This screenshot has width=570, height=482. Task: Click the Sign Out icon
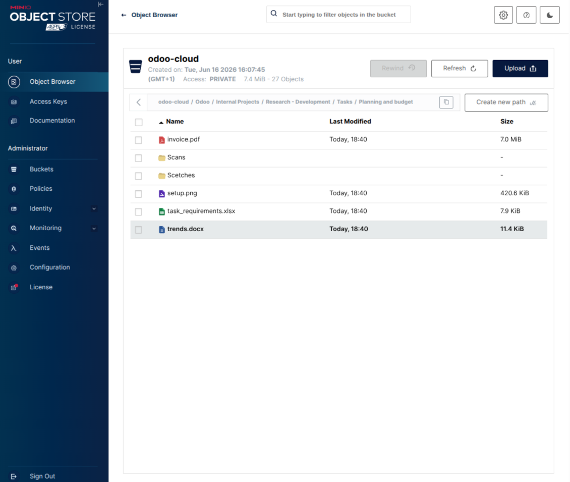14,476
